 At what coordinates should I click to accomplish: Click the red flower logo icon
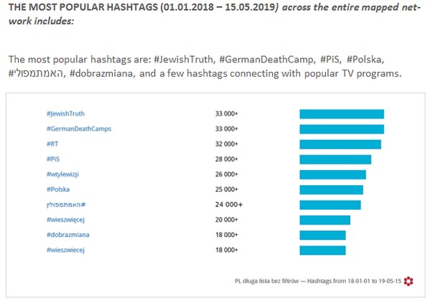click(x=409, y=281)
